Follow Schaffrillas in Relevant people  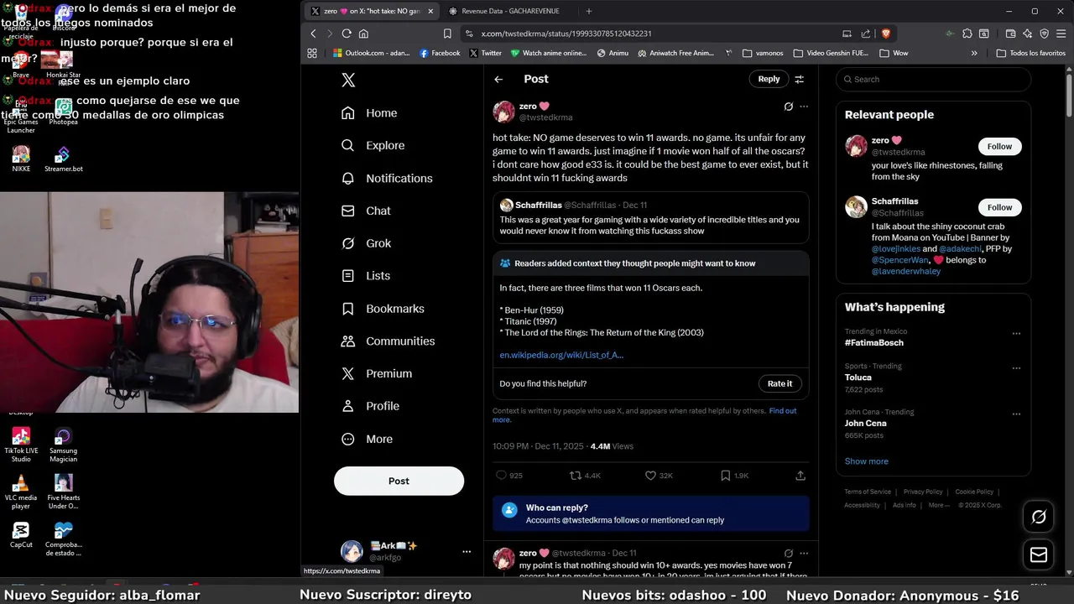tap(999, 207)
